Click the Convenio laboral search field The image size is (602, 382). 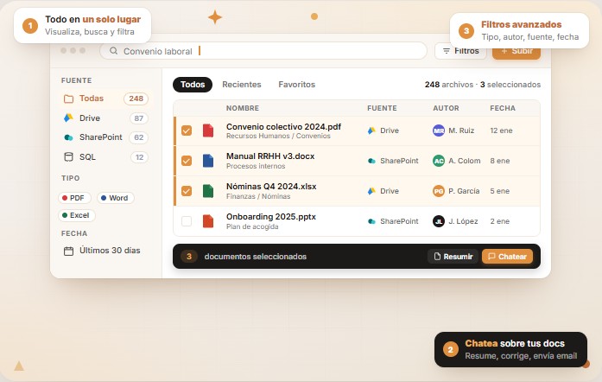tap(268, 51)
